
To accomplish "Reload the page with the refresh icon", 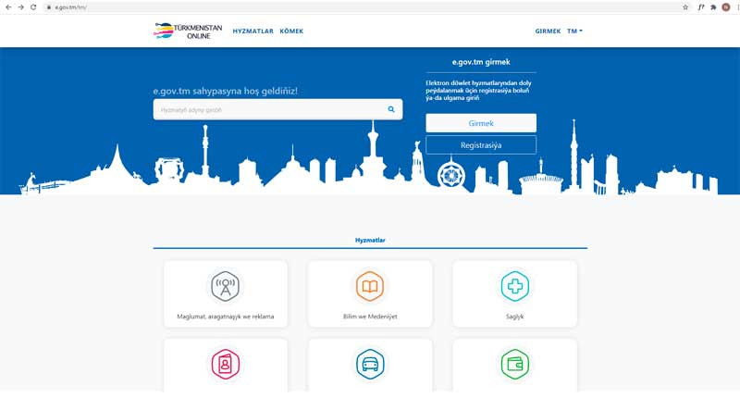I will tap(33, 7).
